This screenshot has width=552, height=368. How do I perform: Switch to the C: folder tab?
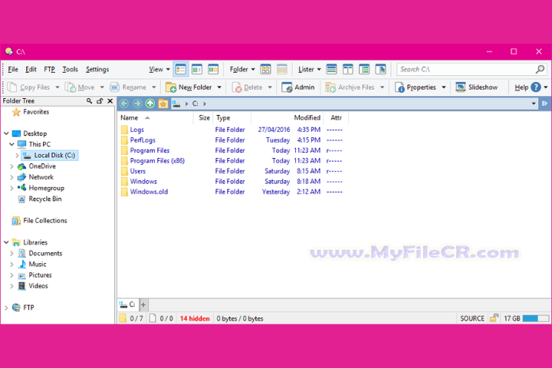click(127, 304)
